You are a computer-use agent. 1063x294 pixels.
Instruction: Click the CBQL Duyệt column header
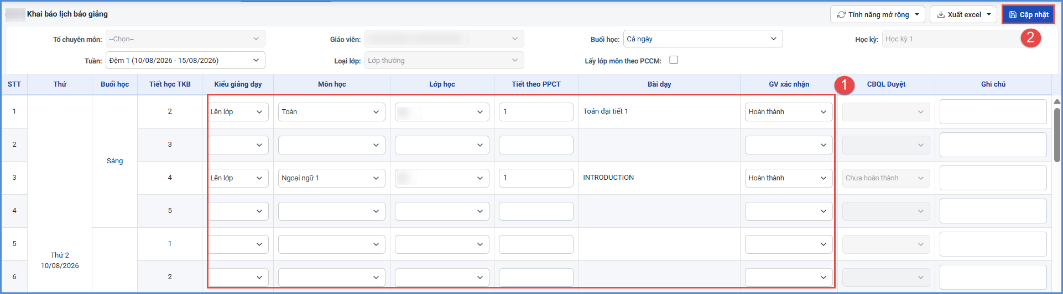(x=886, y=84)
